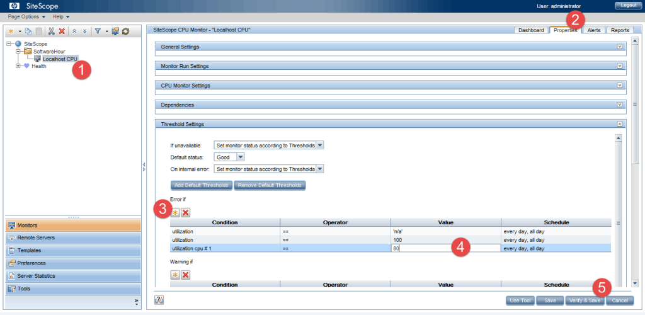The height and width of the screenshot is (315, 645).
Task: Click the Value field containing 80
Action: (x=446, y=248)
